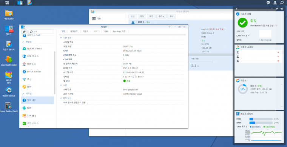Viewport: 287px width, 147px height.
Task: Launch Download Station from the desktop
Action: 9,61
